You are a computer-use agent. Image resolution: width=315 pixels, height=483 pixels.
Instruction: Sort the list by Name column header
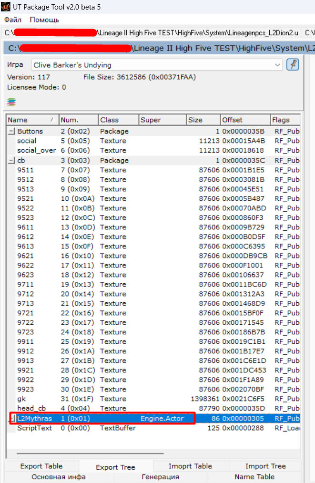29,120
